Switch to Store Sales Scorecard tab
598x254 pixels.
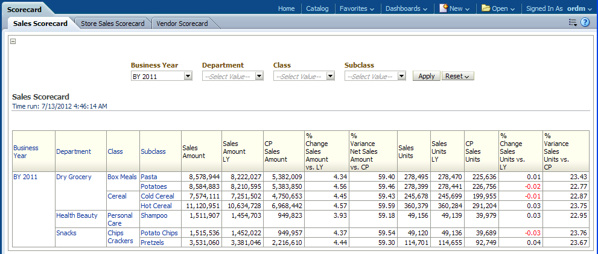click(112, 24)
